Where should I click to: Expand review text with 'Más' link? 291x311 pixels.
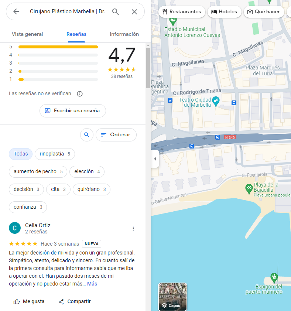coord(92,284)
